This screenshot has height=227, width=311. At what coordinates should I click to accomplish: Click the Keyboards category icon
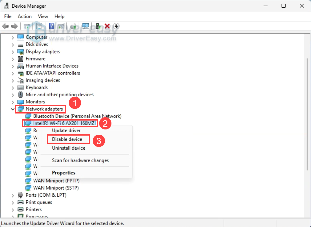tap(21, 87)
